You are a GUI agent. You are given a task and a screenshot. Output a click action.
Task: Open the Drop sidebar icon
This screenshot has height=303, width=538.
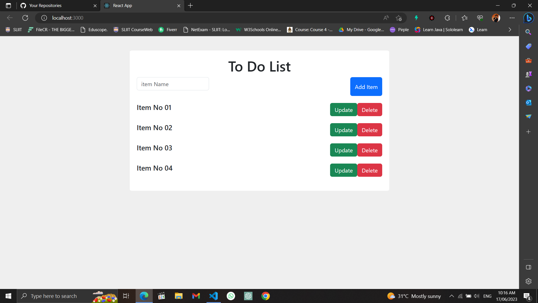[528, 116]
